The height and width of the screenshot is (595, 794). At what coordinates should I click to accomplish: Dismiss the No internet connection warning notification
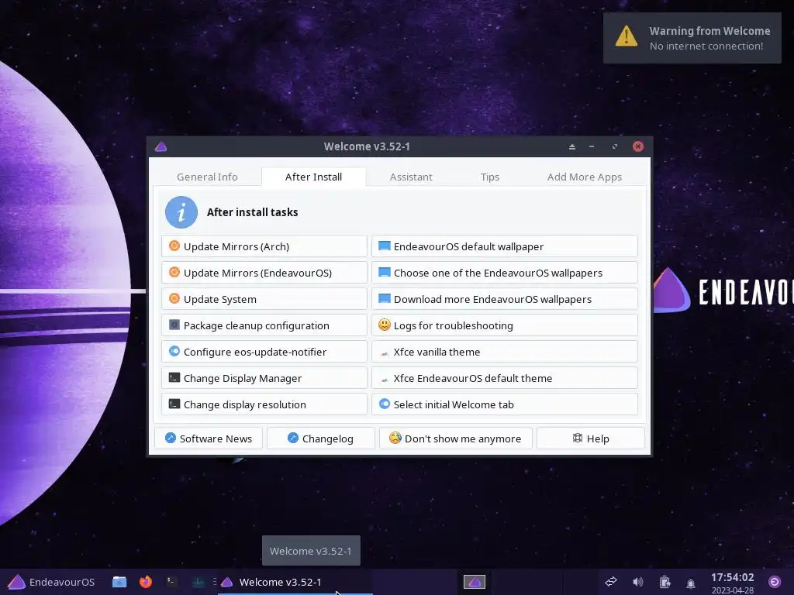[x=692, y=38]
